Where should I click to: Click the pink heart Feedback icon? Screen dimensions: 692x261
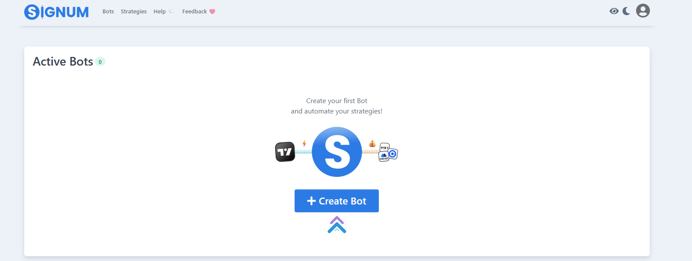click(212, 12)
